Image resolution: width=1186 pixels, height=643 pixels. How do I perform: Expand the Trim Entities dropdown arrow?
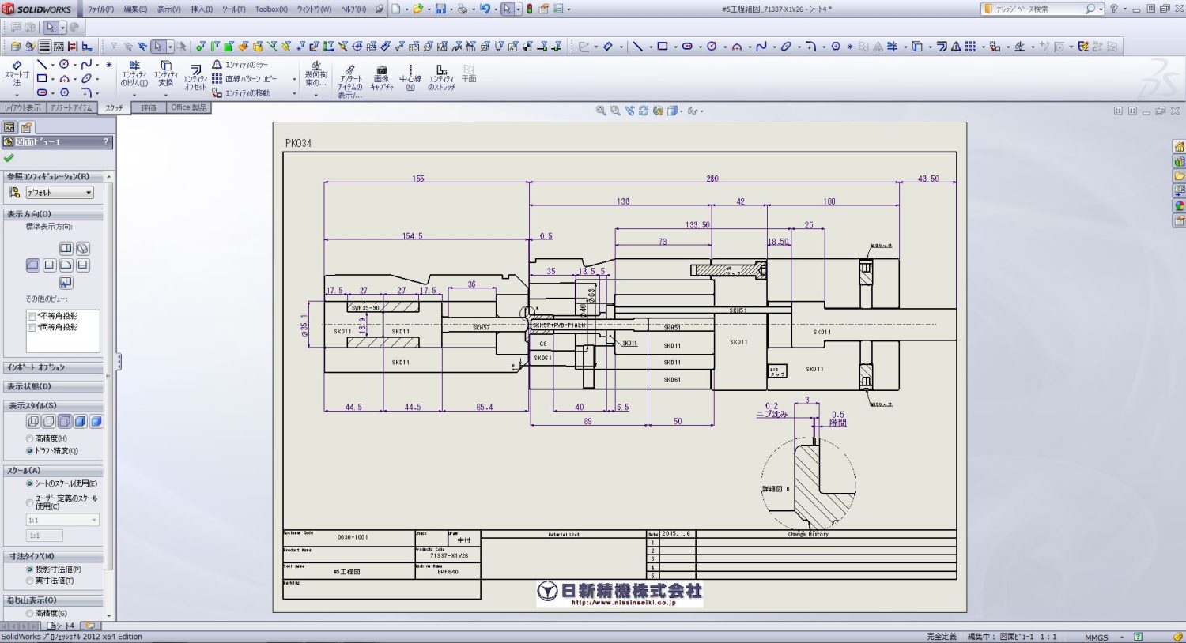tap(134, 95)
